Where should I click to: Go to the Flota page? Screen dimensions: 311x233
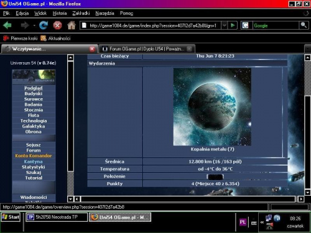click(34, 116)
